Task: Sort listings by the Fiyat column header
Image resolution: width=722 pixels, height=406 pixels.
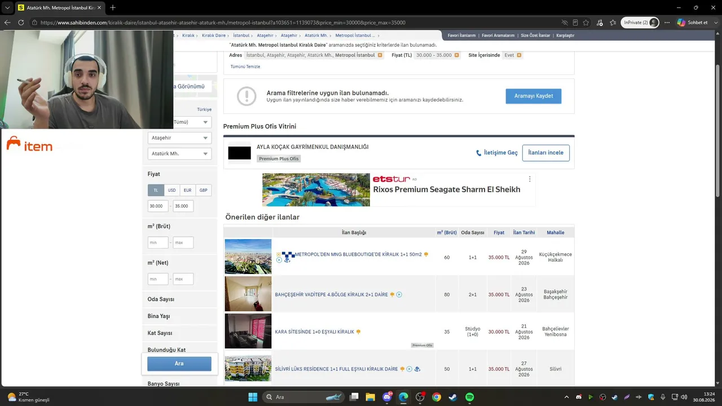Action: tap(499, 232)
